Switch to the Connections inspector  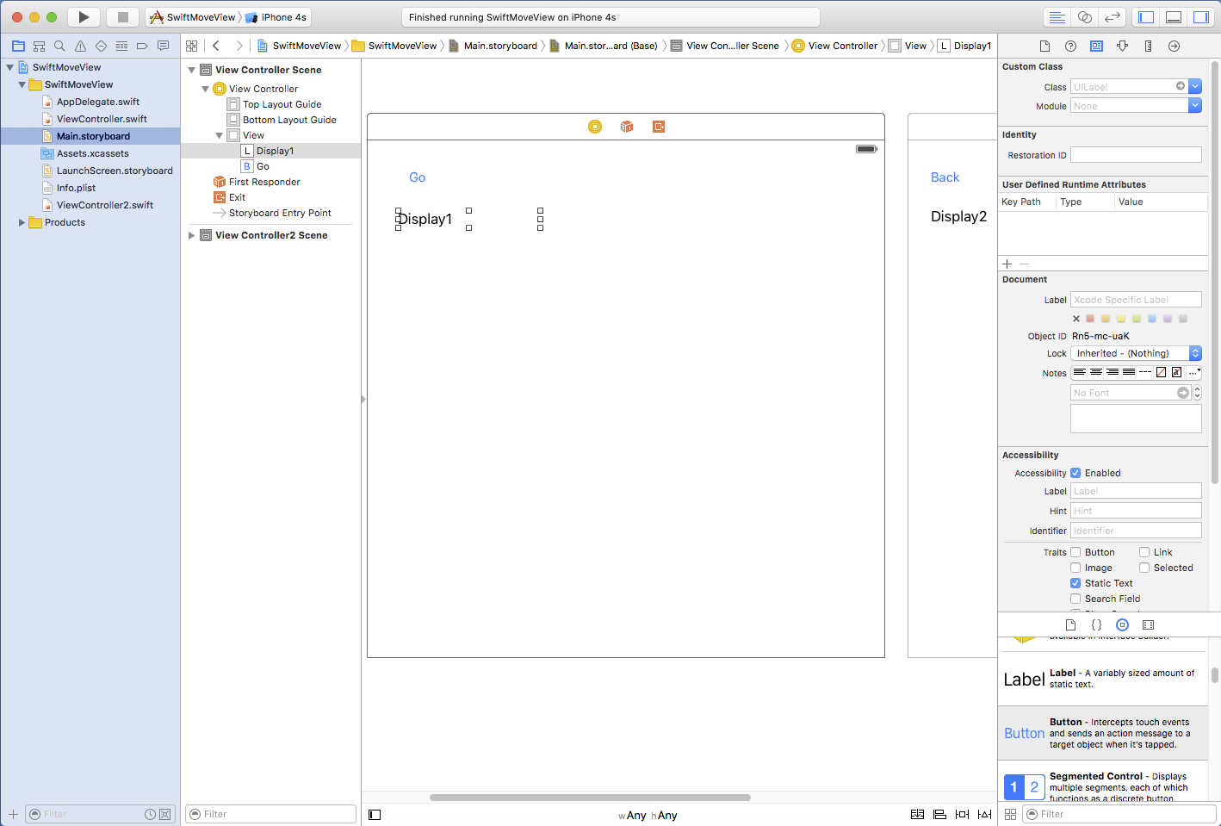click(1174, 46)
